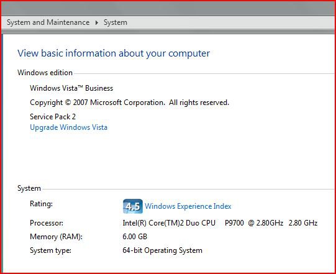Click the System section header
336x274 pixels.
click(29, 188)
